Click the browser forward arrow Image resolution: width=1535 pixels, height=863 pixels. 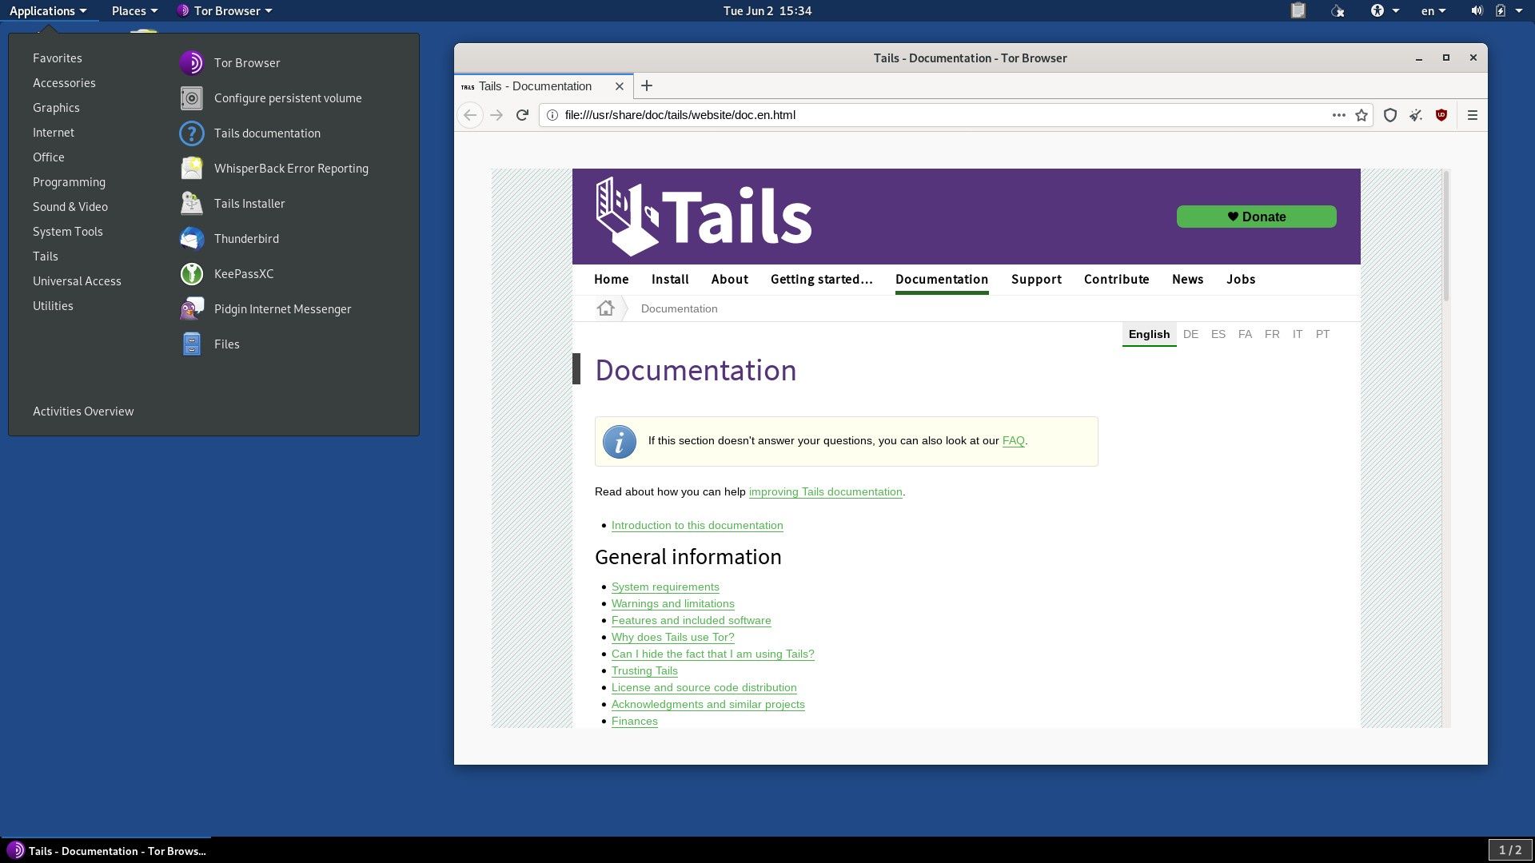pos(496,115)
